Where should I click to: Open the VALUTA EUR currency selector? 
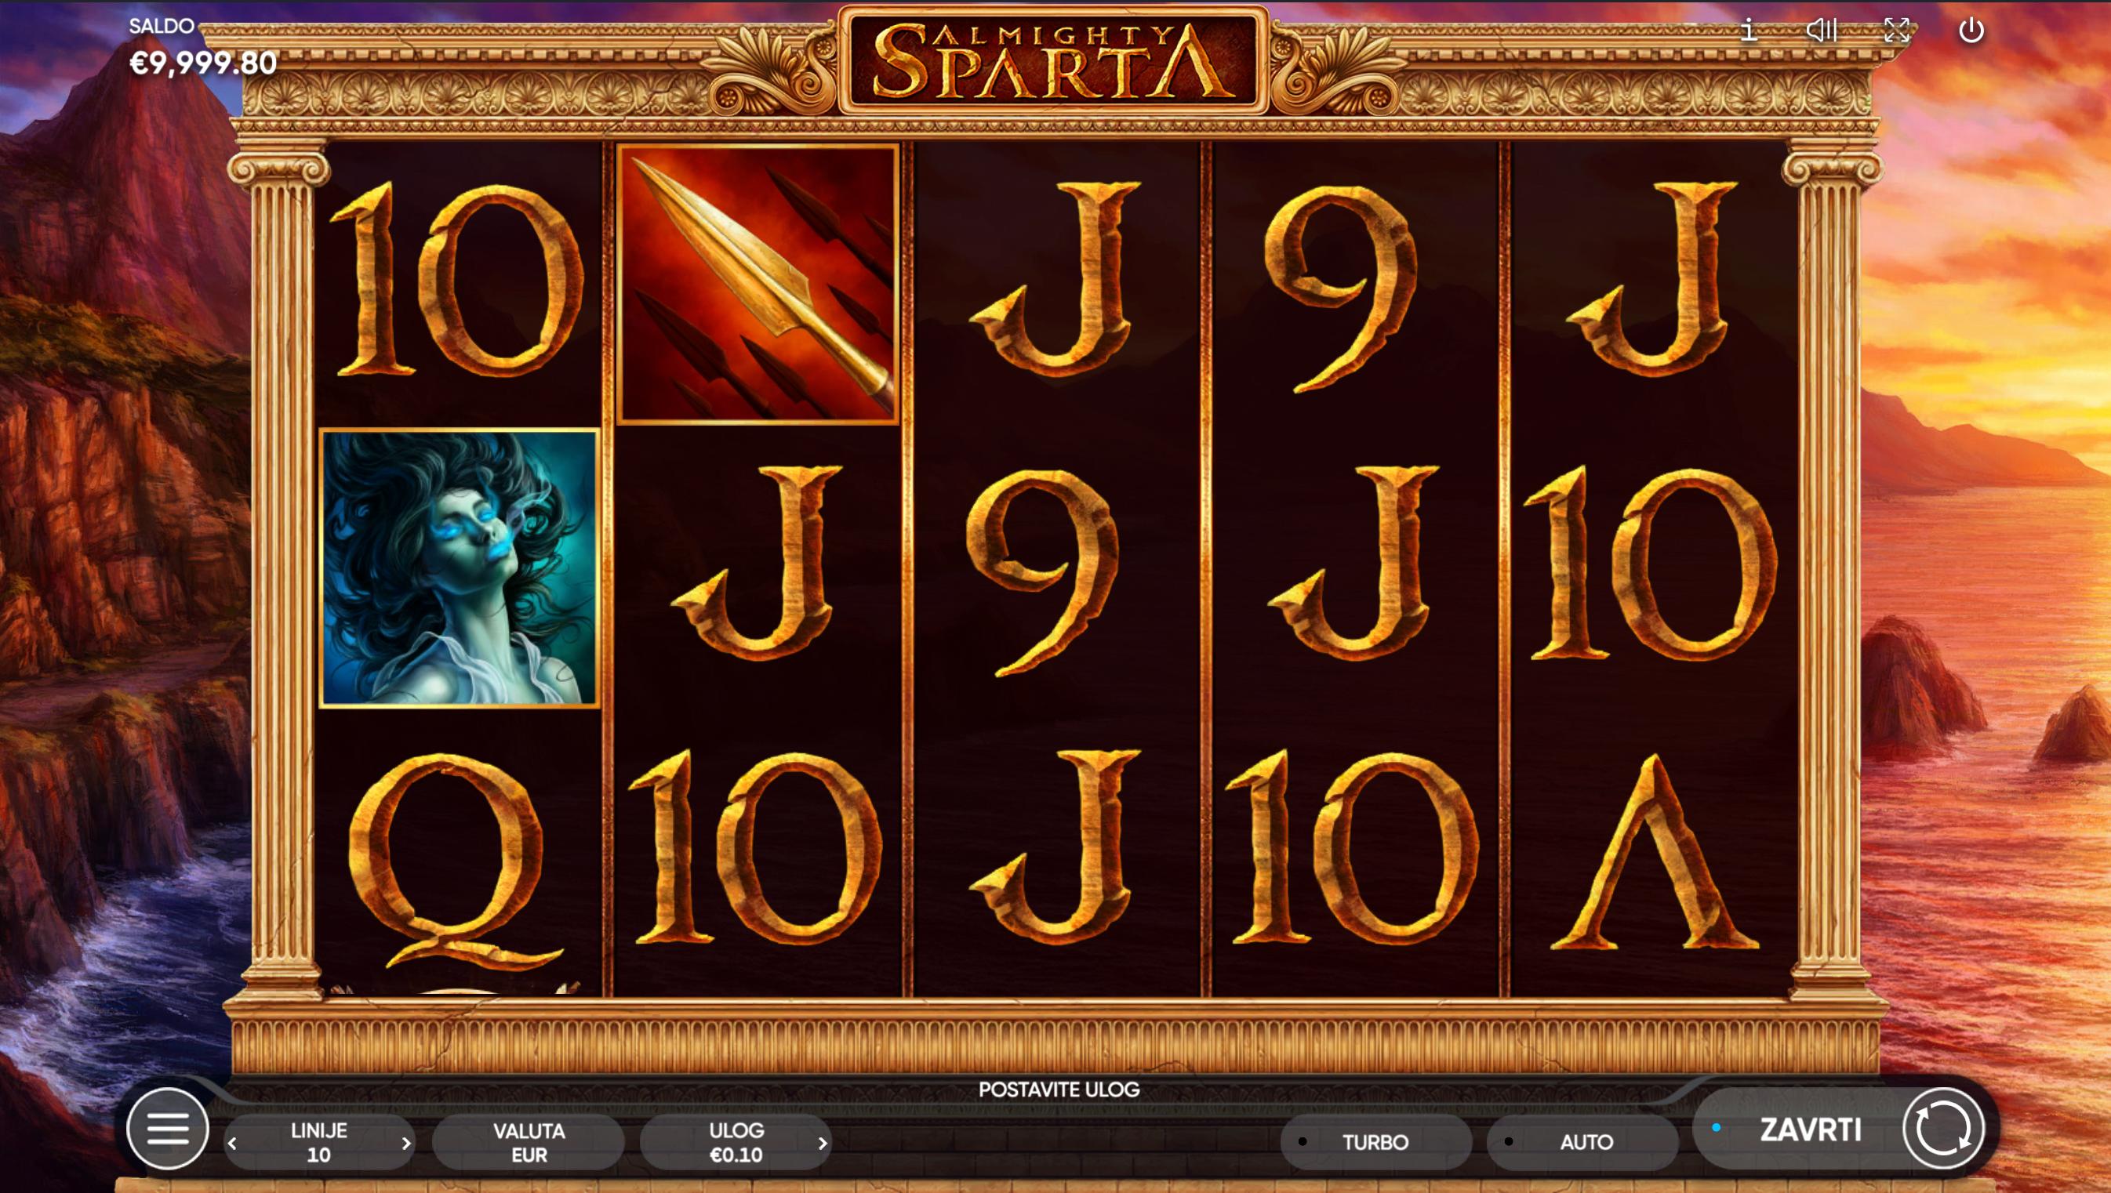pos(529,1142)
